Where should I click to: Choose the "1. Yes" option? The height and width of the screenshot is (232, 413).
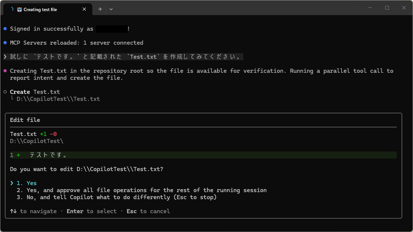tap(31, 183)
